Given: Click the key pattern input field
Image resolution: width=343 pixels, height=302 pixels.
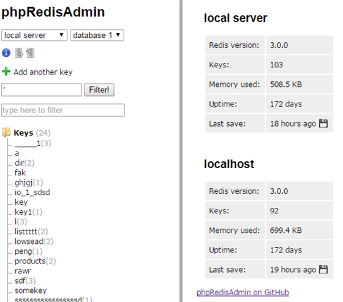Looking at the screenshot, I should [x=42, y=90].
